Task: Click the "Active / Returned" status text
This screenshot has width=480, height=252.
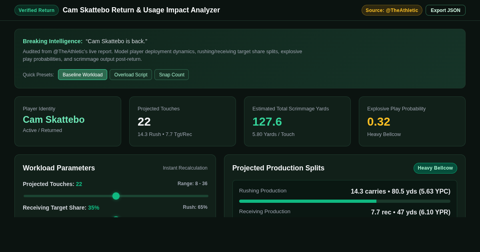Action: click(x=42, y=130)
